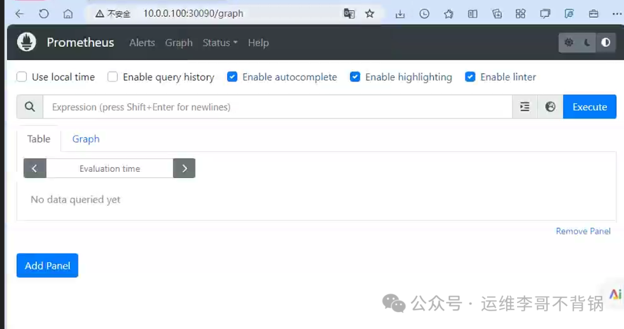
Task: Click the Evaluation time input field
Action: pyautogui.click(x=110, y=168)
